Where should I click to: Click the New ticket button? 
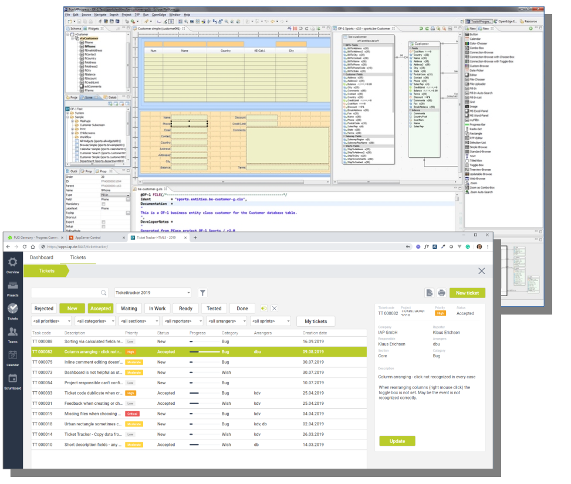tap(467, 293)
